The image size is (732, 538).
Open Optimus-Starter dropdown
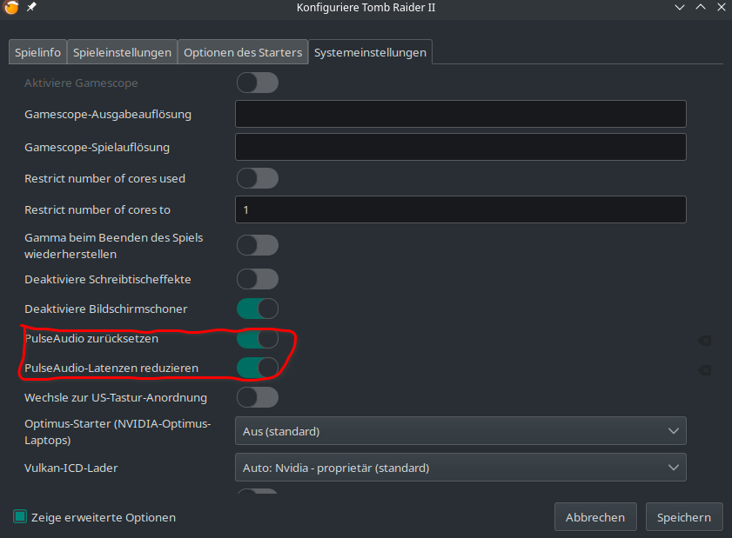(x=460, y=431)
